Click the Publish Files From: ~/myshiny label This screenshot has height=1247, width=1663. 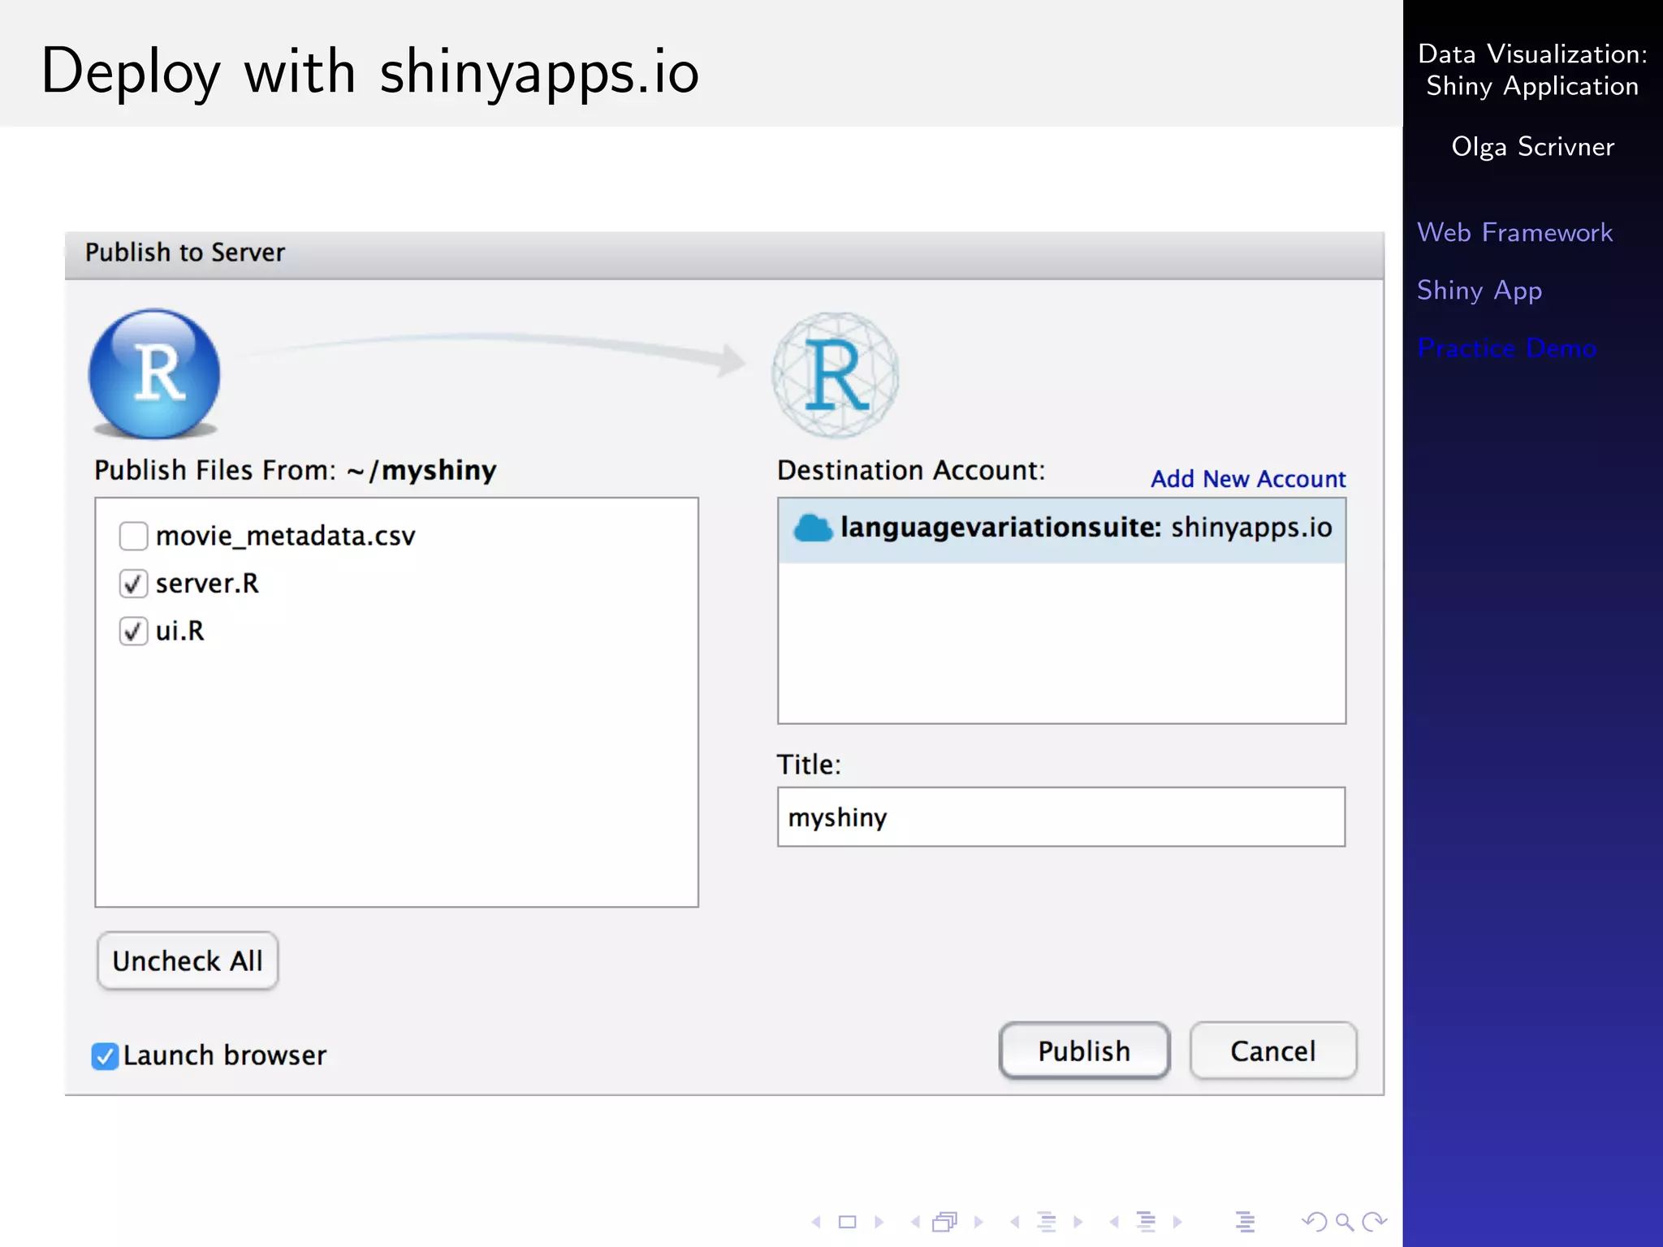296,471
